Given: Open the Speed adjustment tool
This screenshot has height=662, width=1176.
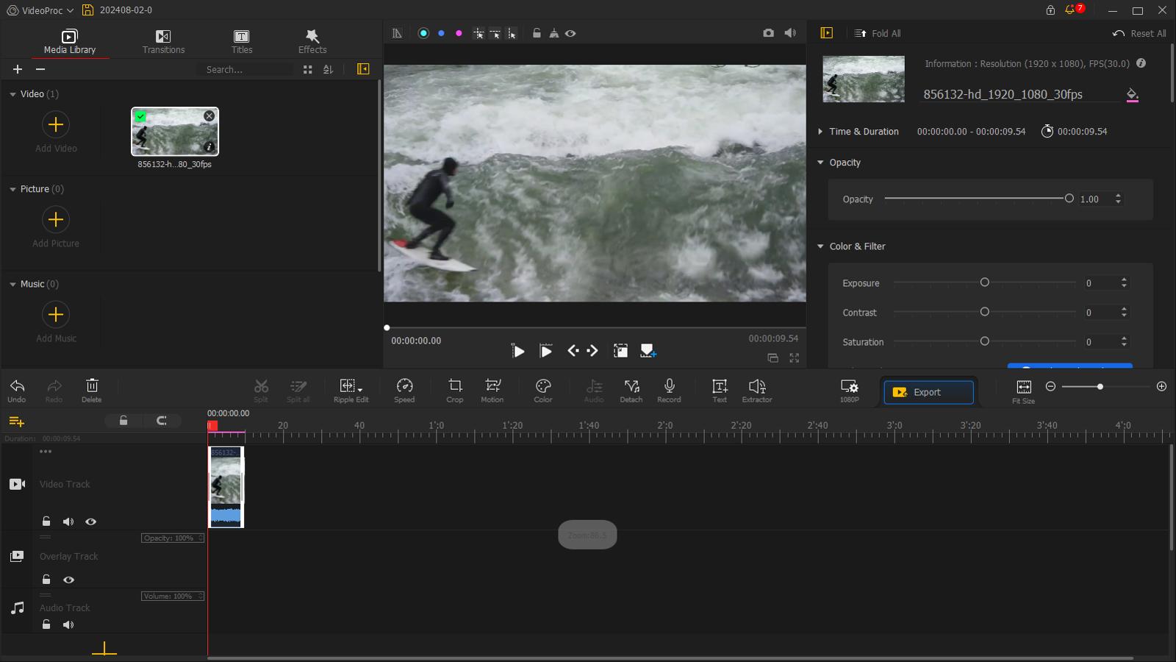Looking at the screenshot, I should pyautogui.click(x=404, y=388).
